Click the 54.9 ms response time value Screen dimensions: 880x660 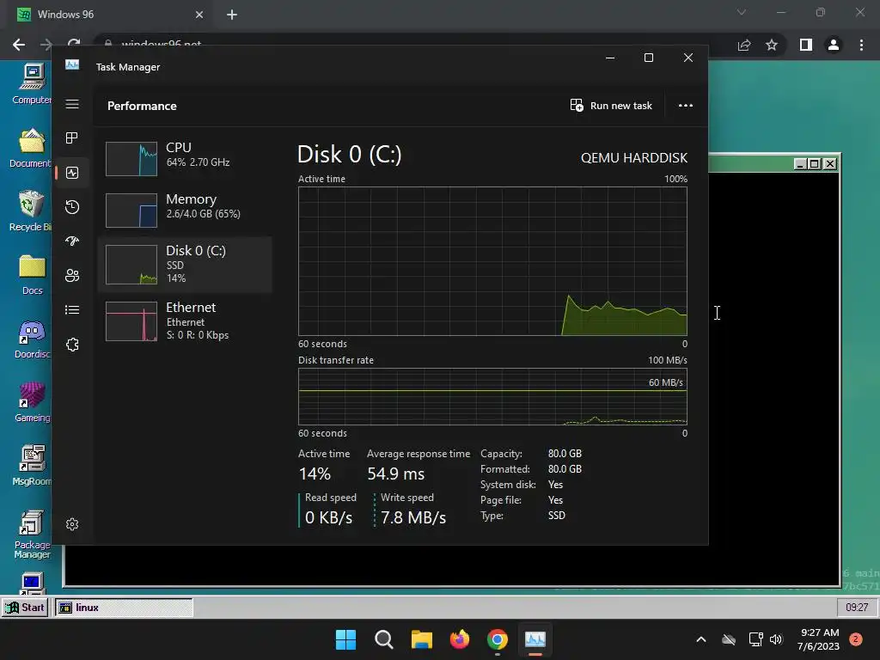coord(395,474)
